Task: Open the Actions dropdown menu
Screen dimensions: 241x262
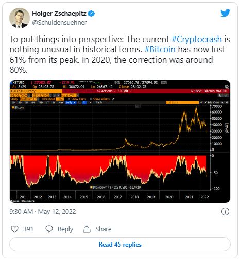Action: (x=106, y=91)
